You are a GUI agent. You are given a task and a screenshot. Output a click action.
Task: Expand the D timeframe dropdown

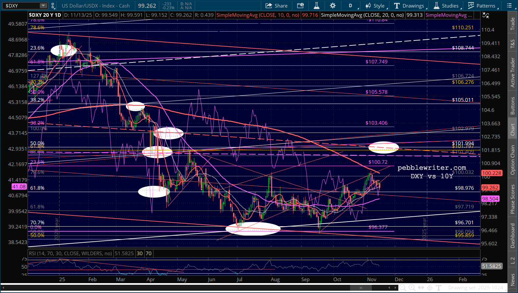coord(351,6)
